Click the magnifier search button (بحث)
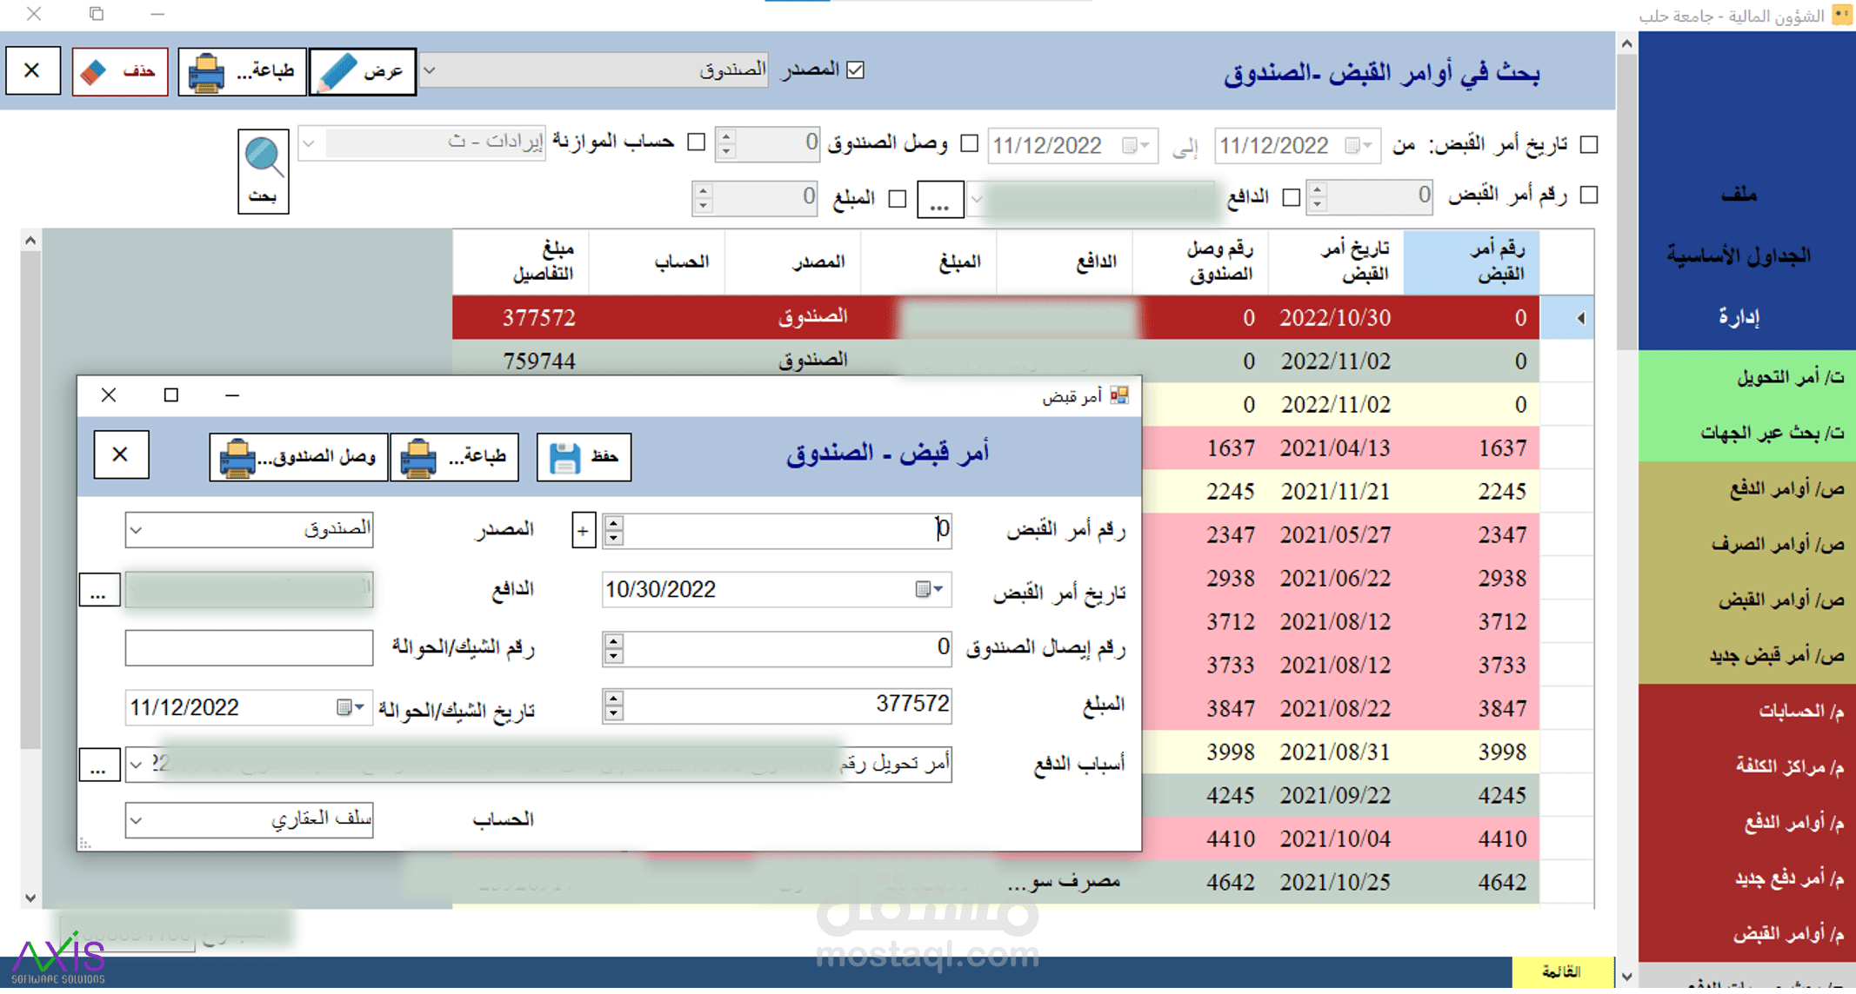Viewport: 1856px width, 994px height. pyautogui.click(x=263, y=171)
